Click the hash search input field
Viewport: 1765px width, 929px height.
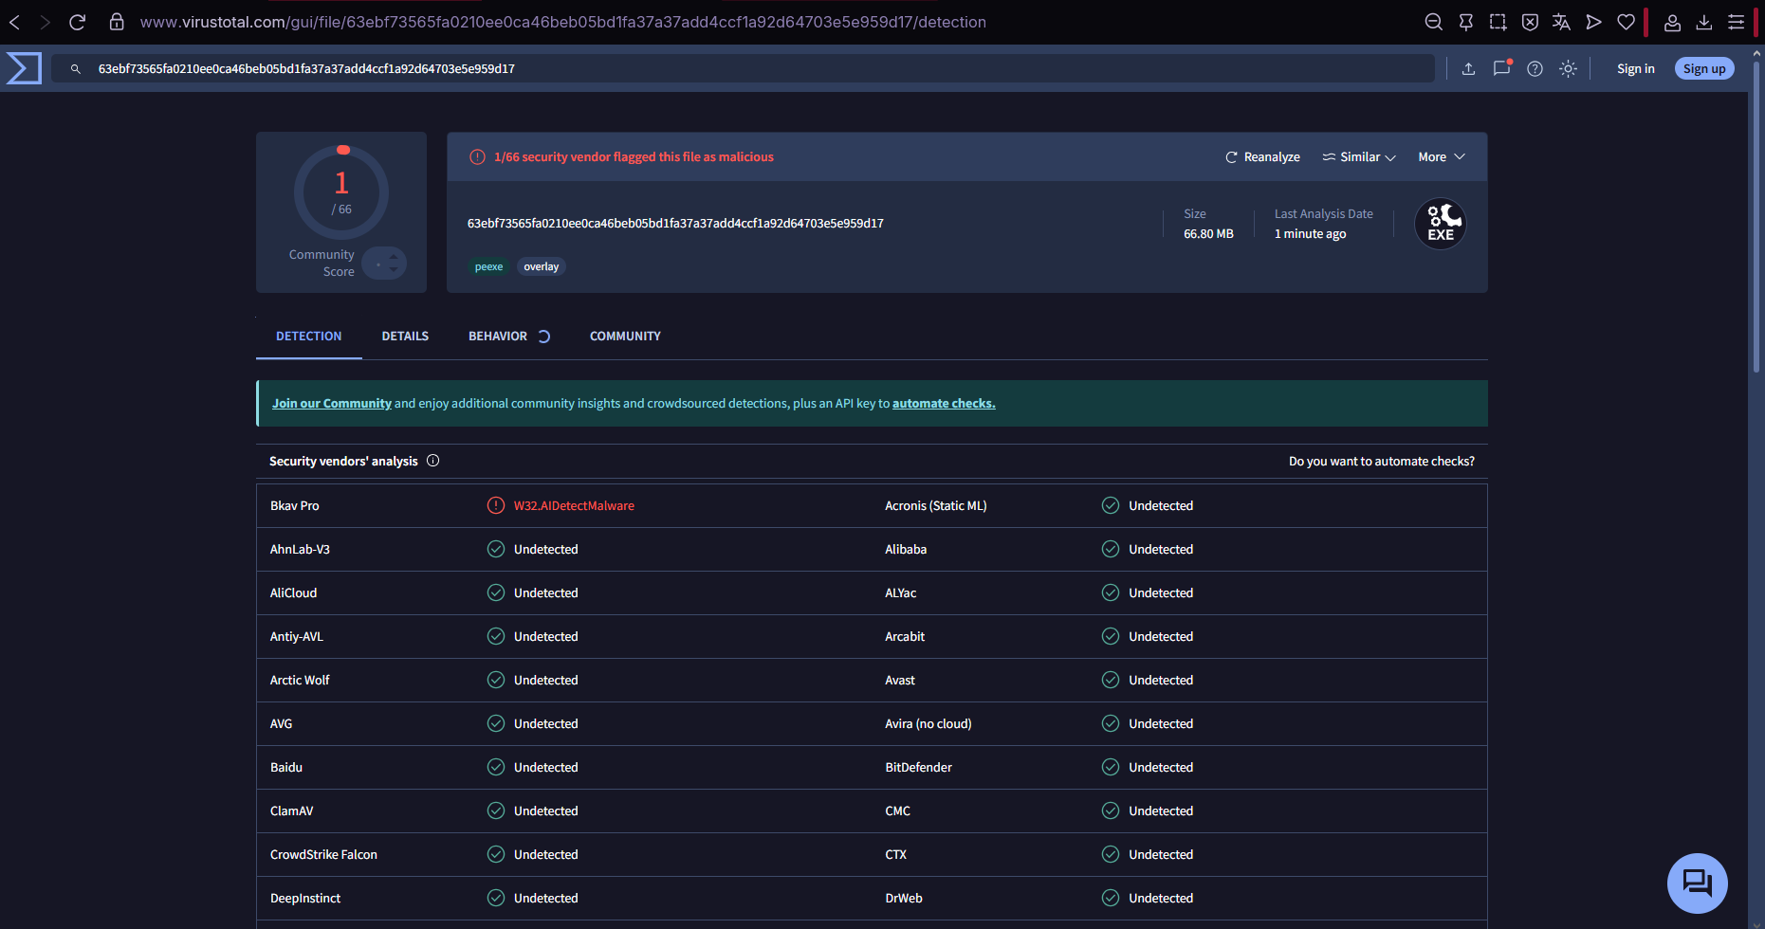tap(744, 68)
